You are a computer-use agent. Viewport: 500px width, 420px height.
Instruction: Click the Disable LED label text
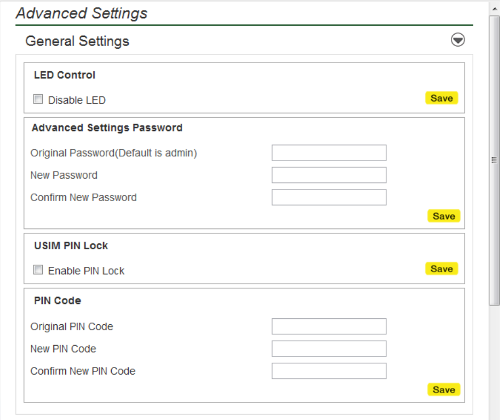tap(77, 100)
